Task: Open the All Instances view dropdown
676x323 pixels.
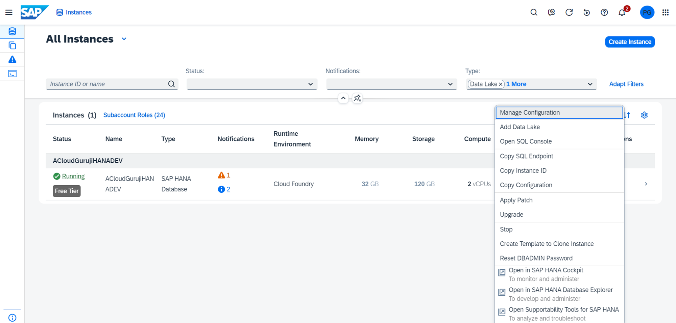Action: pyautogui.click(x=124, y=39)
